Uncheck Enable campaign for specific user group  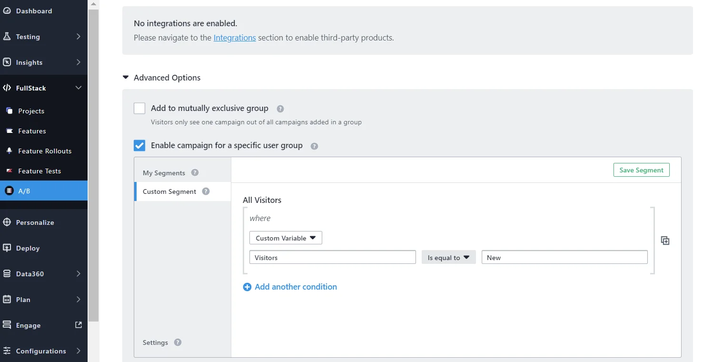pyautogui.click(x=139, y=146)
